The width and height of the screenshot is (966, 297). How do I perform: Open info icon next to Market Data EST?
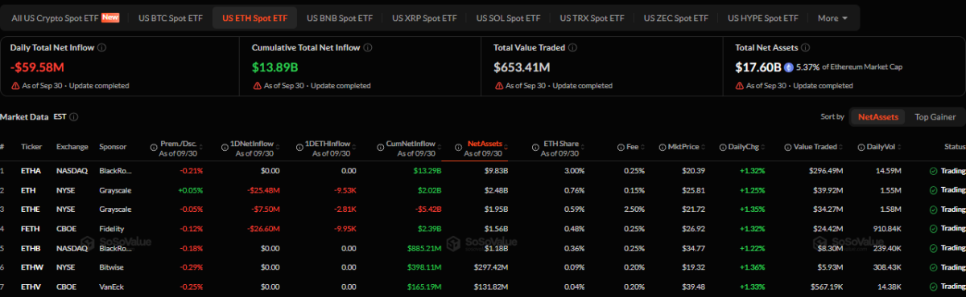tap(74, 117)
